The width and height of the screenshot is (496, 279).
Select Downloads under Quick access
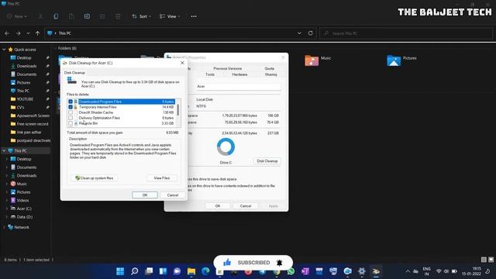pyautogui.click(x=26, y=66)
